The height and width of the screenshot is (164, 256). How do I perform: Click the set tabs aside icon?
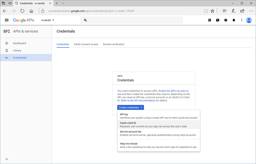point(10,3)
